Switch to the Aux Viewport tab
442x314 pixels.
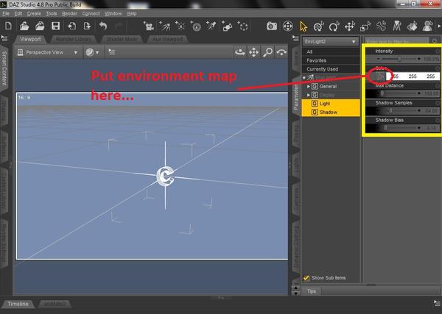(167, 39)
